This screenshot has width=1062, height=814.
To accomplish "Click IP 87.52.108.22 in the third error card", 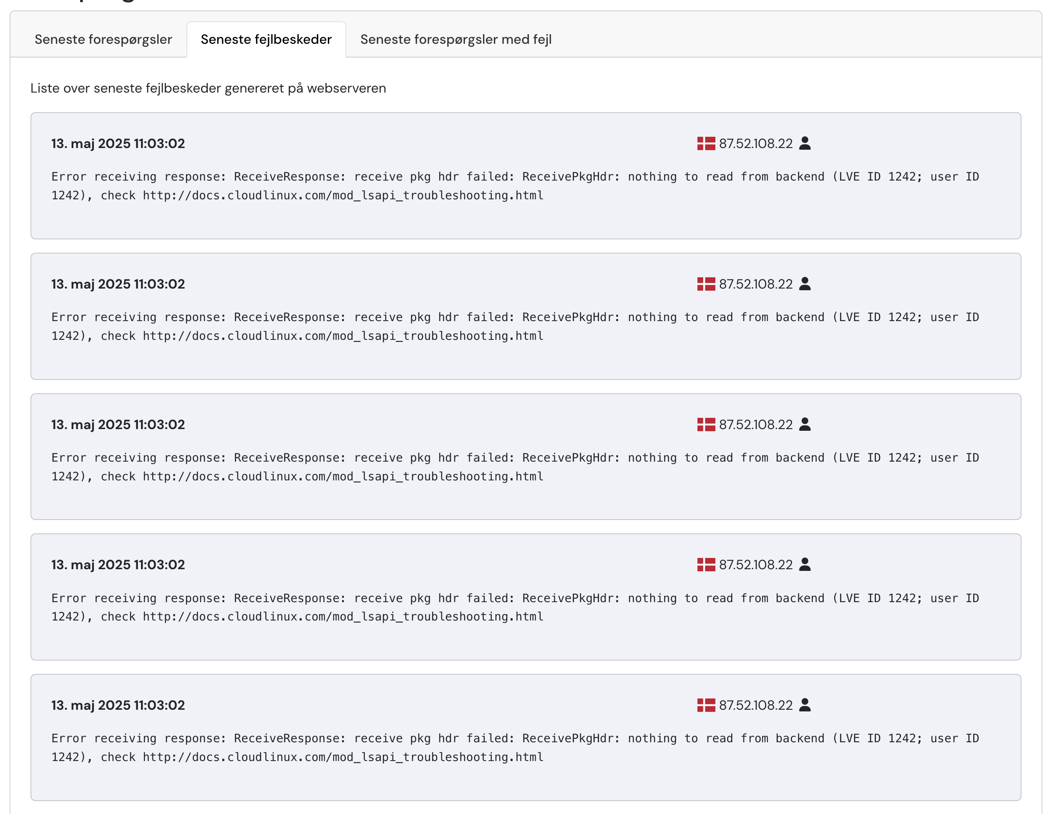I will [756, 425].
